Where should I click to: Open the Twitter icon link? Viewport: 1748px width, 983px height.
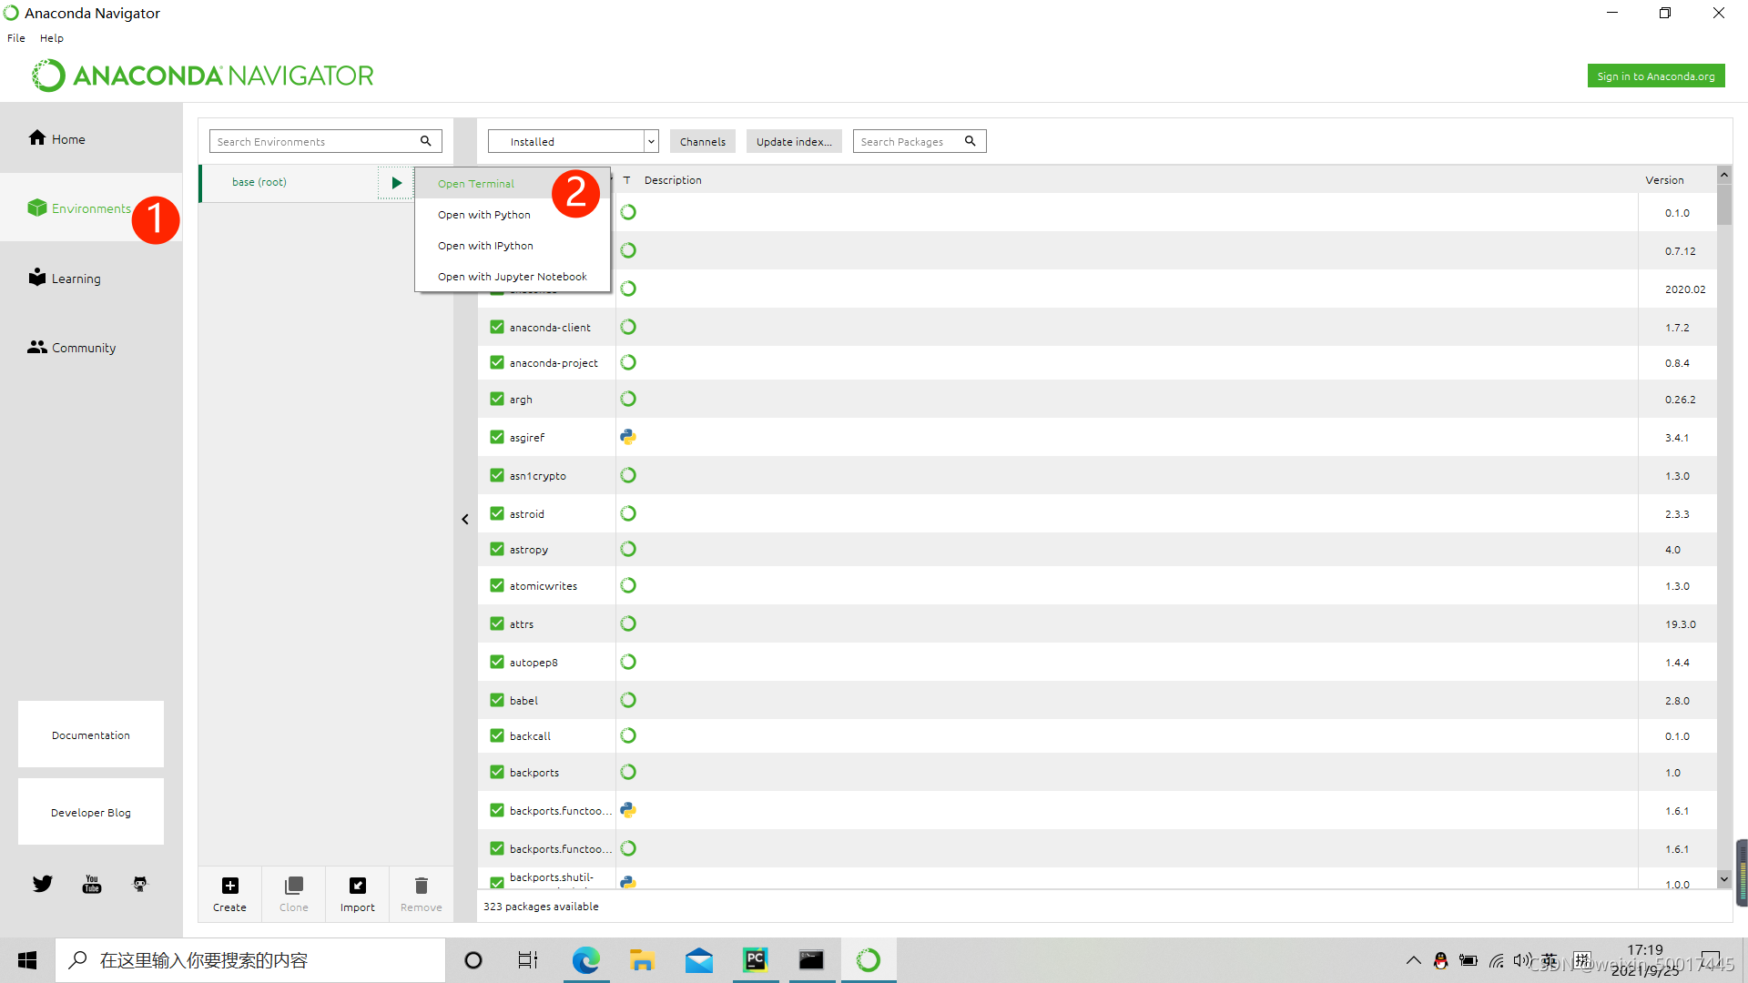[43, 884]
